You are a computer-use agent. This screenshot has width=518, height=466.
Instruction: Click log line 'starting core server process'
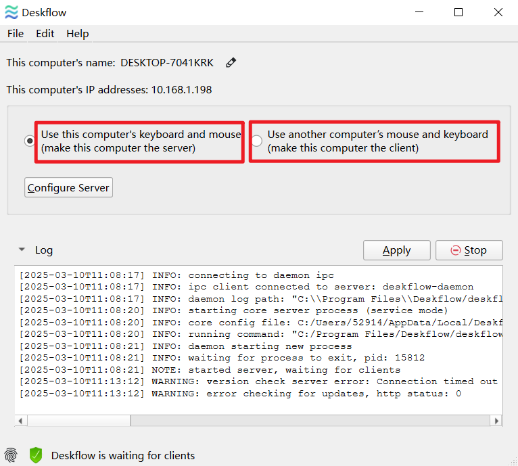click(x=233, y=310)
